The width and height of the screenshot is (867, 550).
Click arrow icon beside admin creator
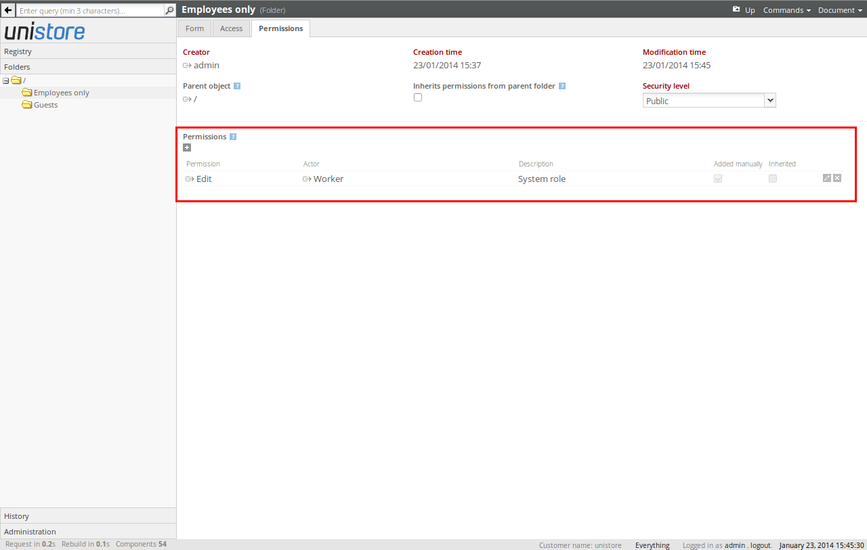[x=188, y=66]
